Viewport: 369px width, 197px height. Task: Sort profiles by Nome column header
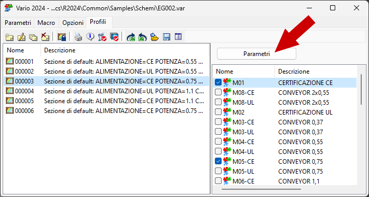[x=22, y=50]
